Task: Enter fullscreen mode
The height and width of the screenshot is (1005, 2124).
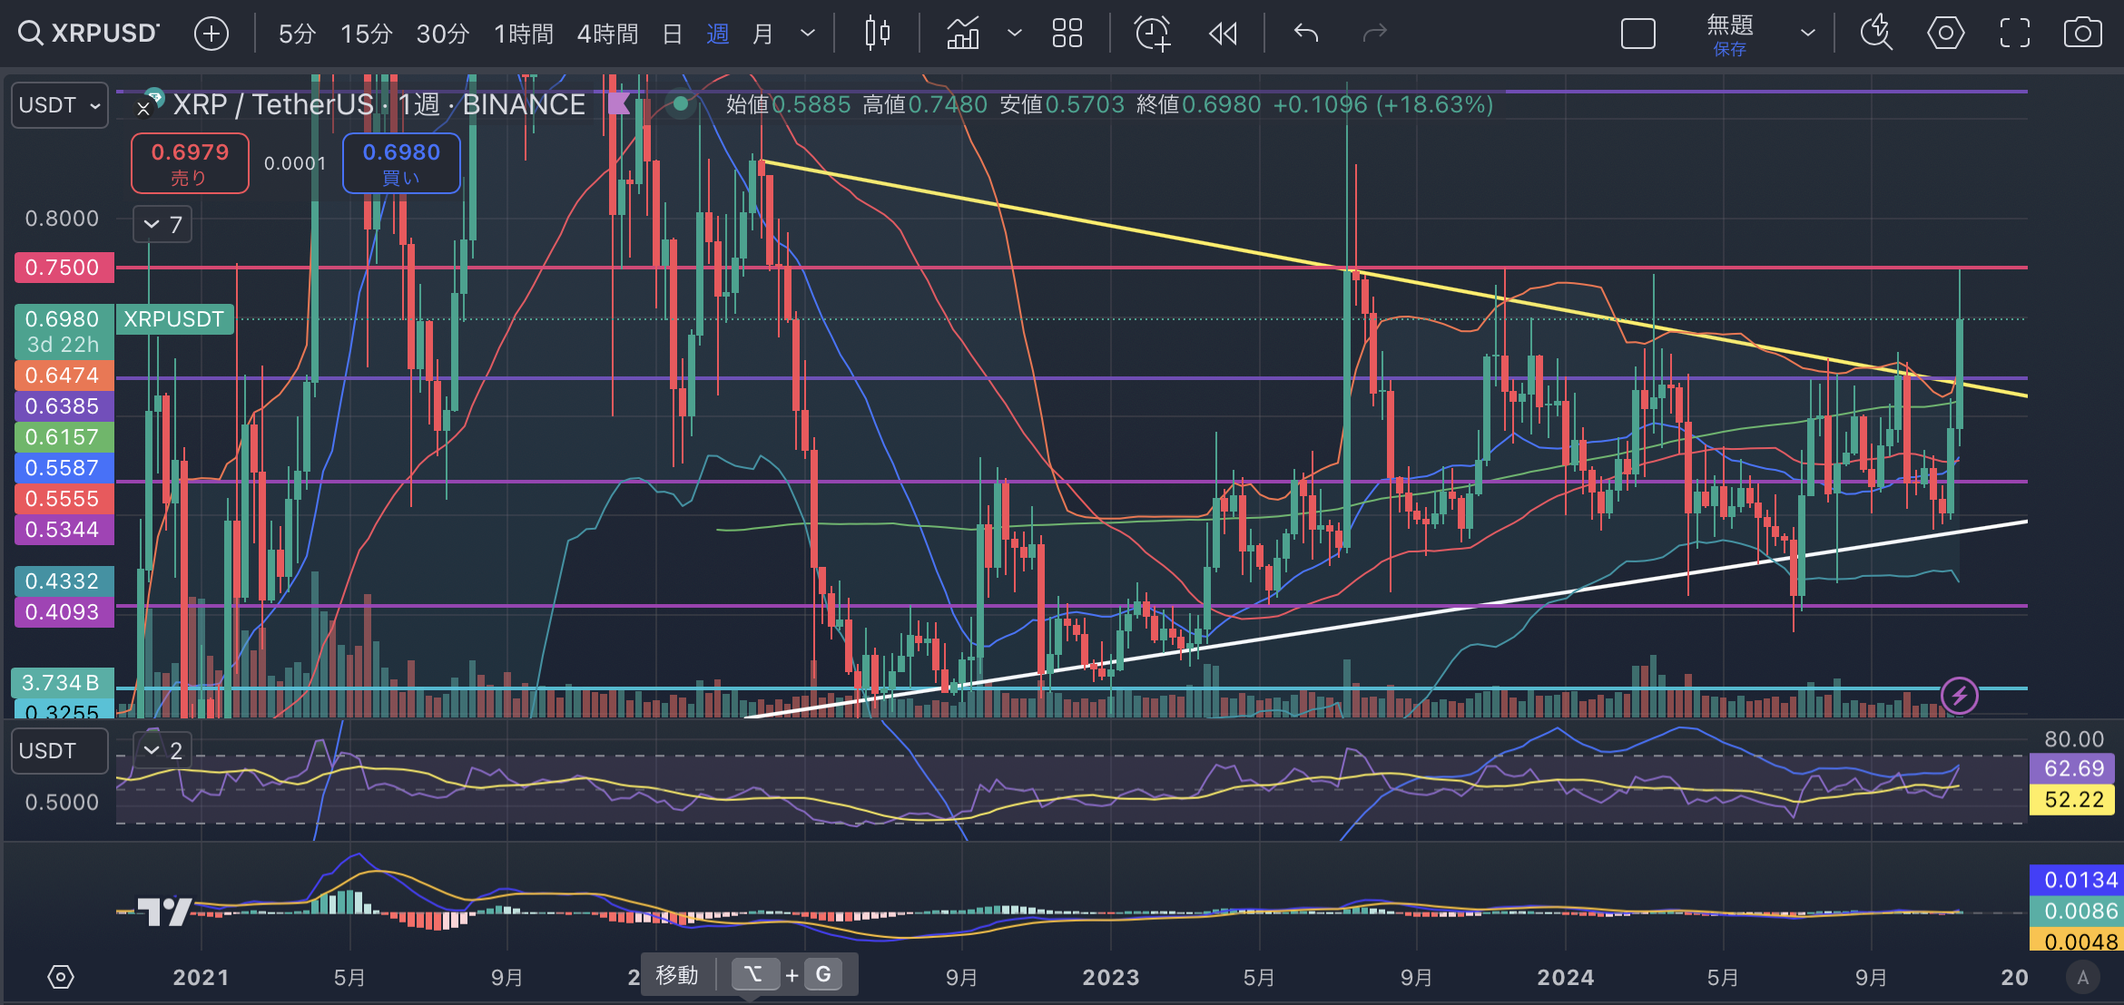Action: 2015,34
